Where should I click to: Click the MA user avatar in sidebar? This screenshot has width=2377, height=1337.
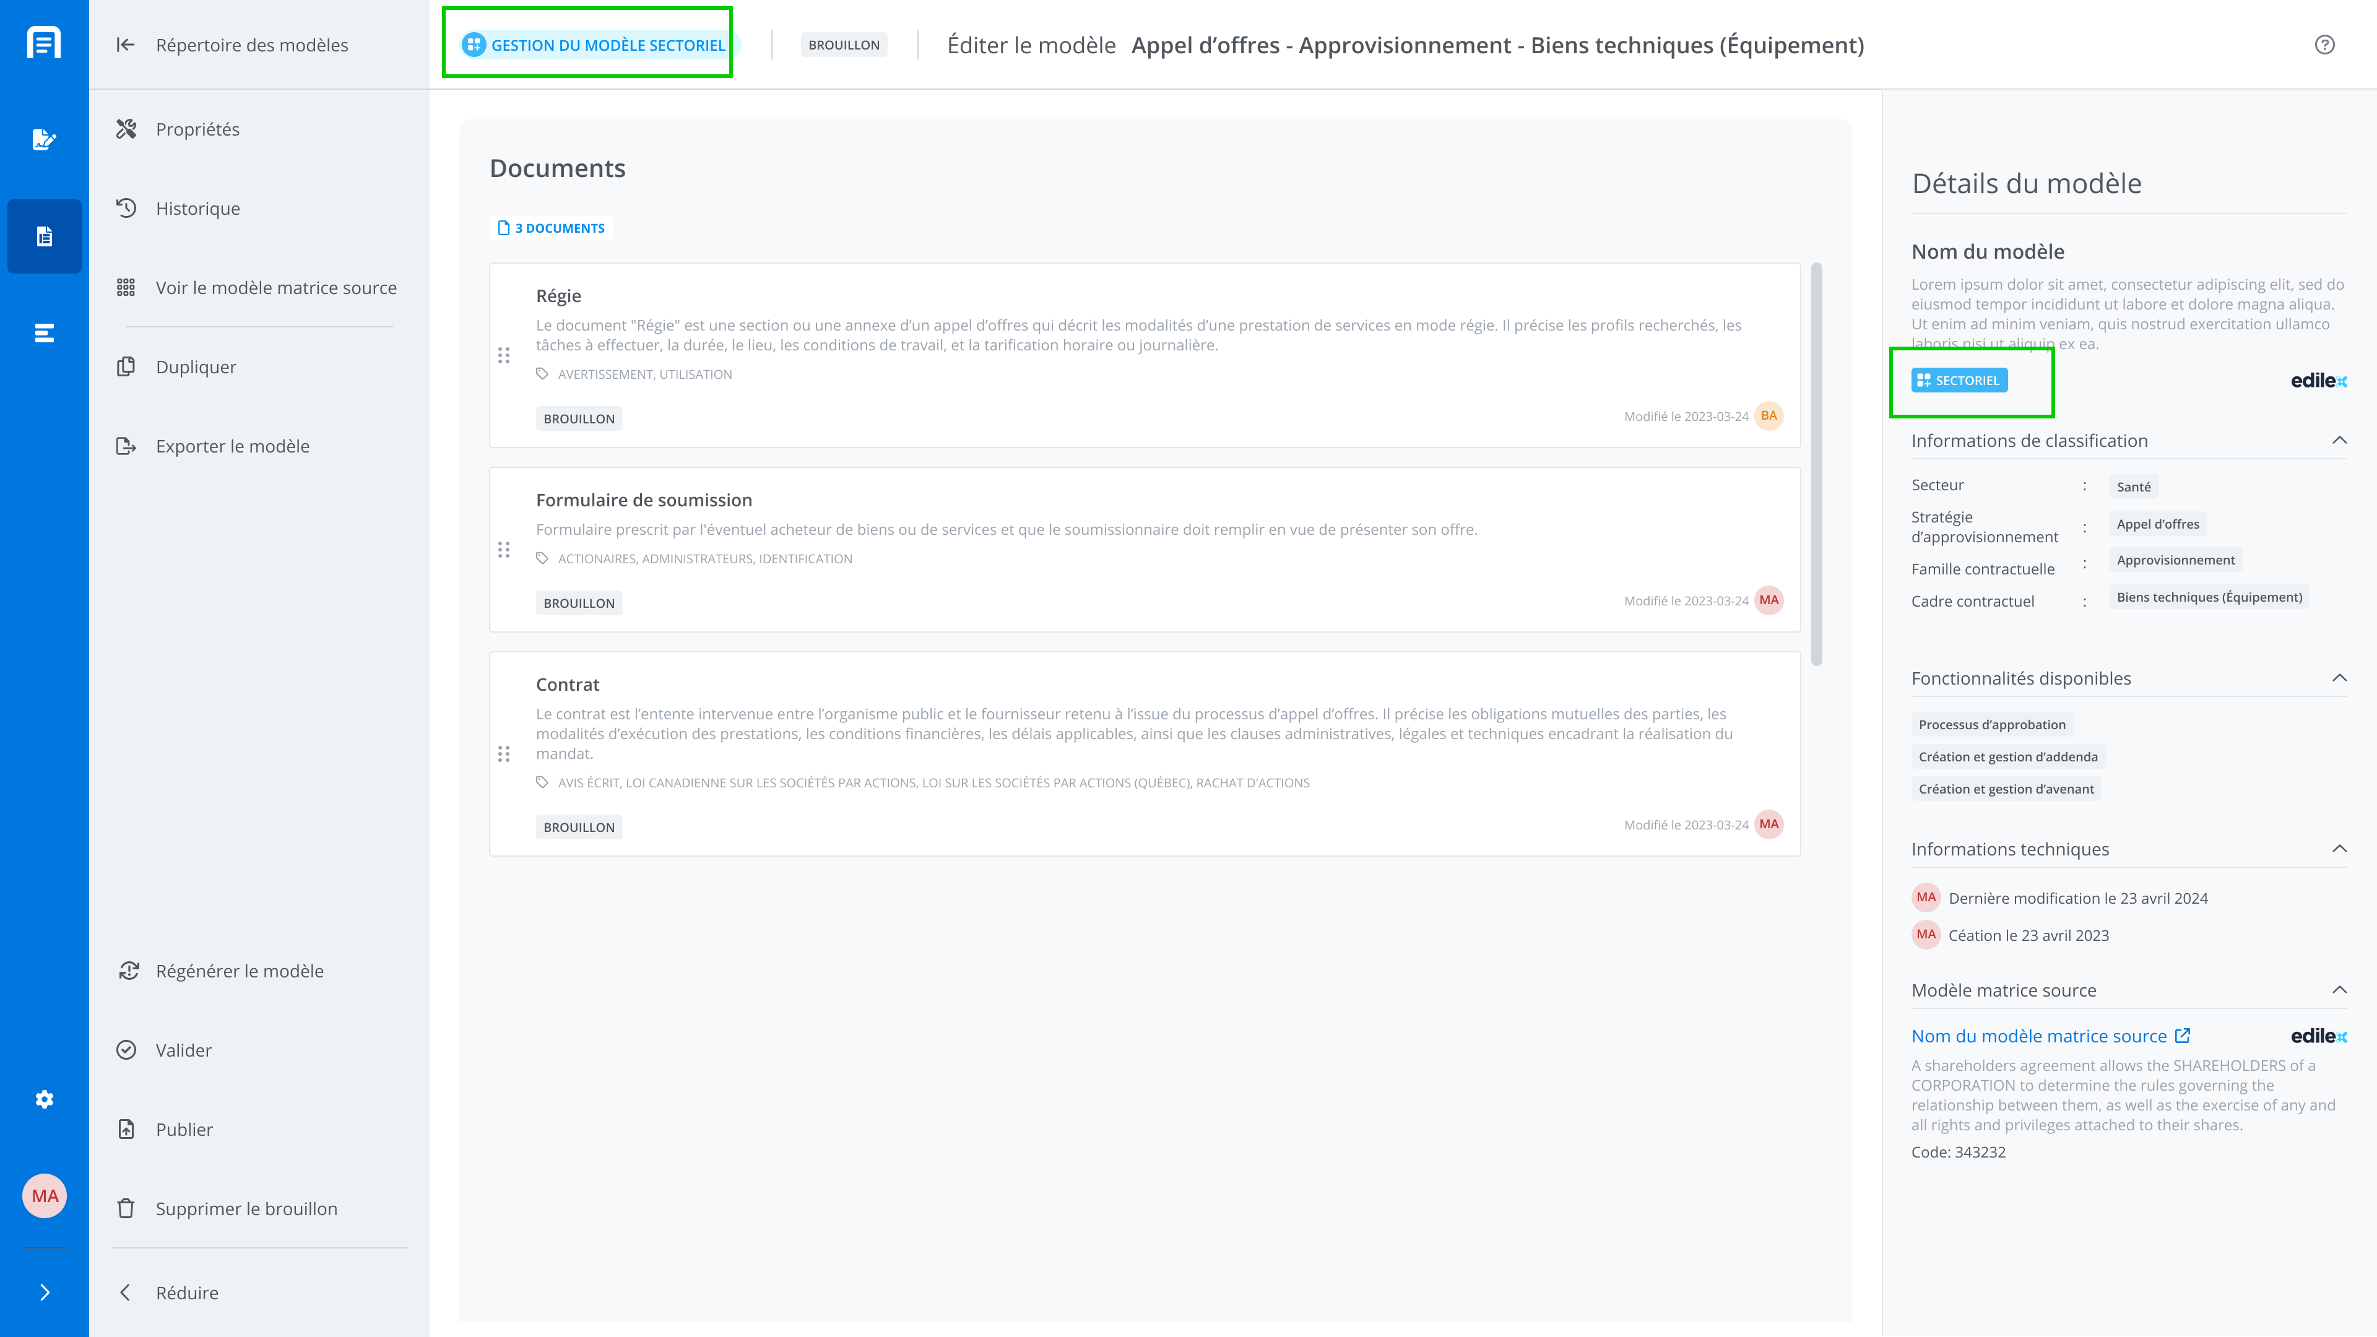pos(45,1196)
